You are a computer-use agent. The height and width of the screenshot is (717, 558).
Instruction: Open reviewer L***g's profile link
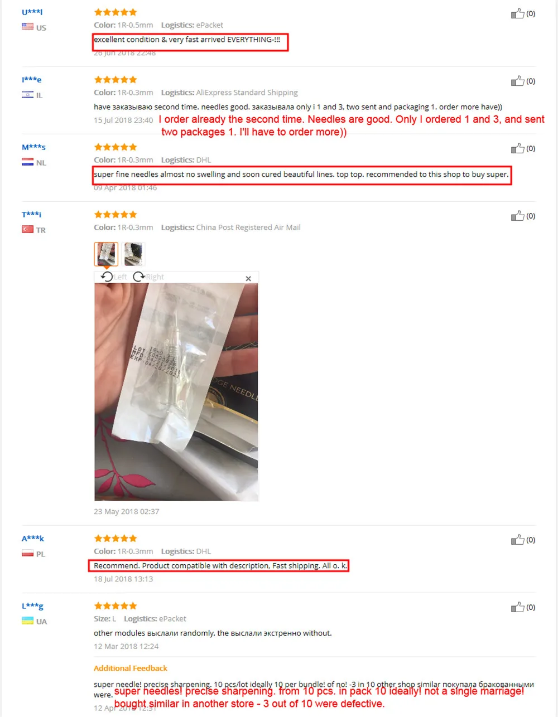[32, 606]
